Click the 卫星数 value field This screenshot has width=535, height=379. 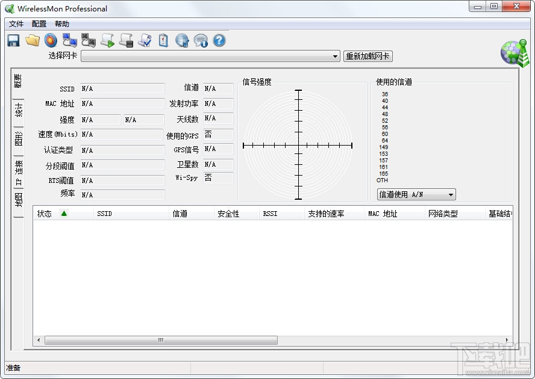tap(218, 165)
